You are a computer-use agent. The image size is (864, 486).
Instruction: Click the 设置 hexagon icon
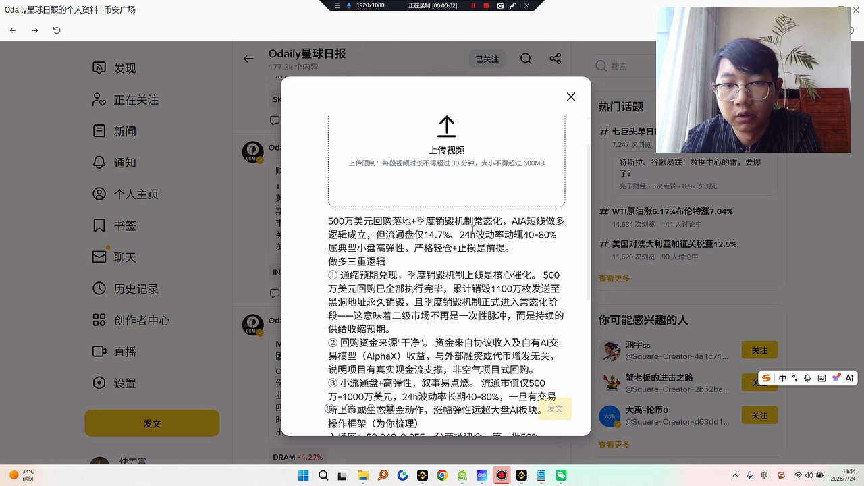99,383
